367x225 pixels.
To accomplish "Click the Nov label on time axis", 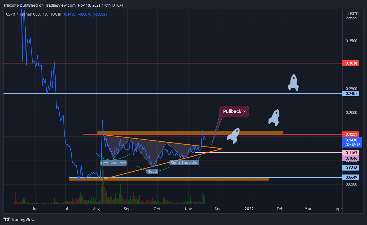I will 188,209.
